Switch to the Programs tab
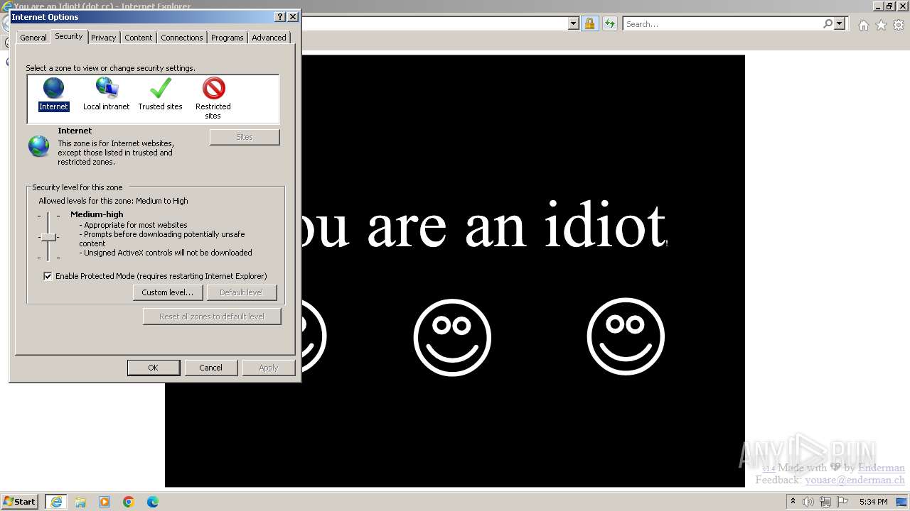Image resolution: width=910 pixels, height=511 pixels. point(227,38)
